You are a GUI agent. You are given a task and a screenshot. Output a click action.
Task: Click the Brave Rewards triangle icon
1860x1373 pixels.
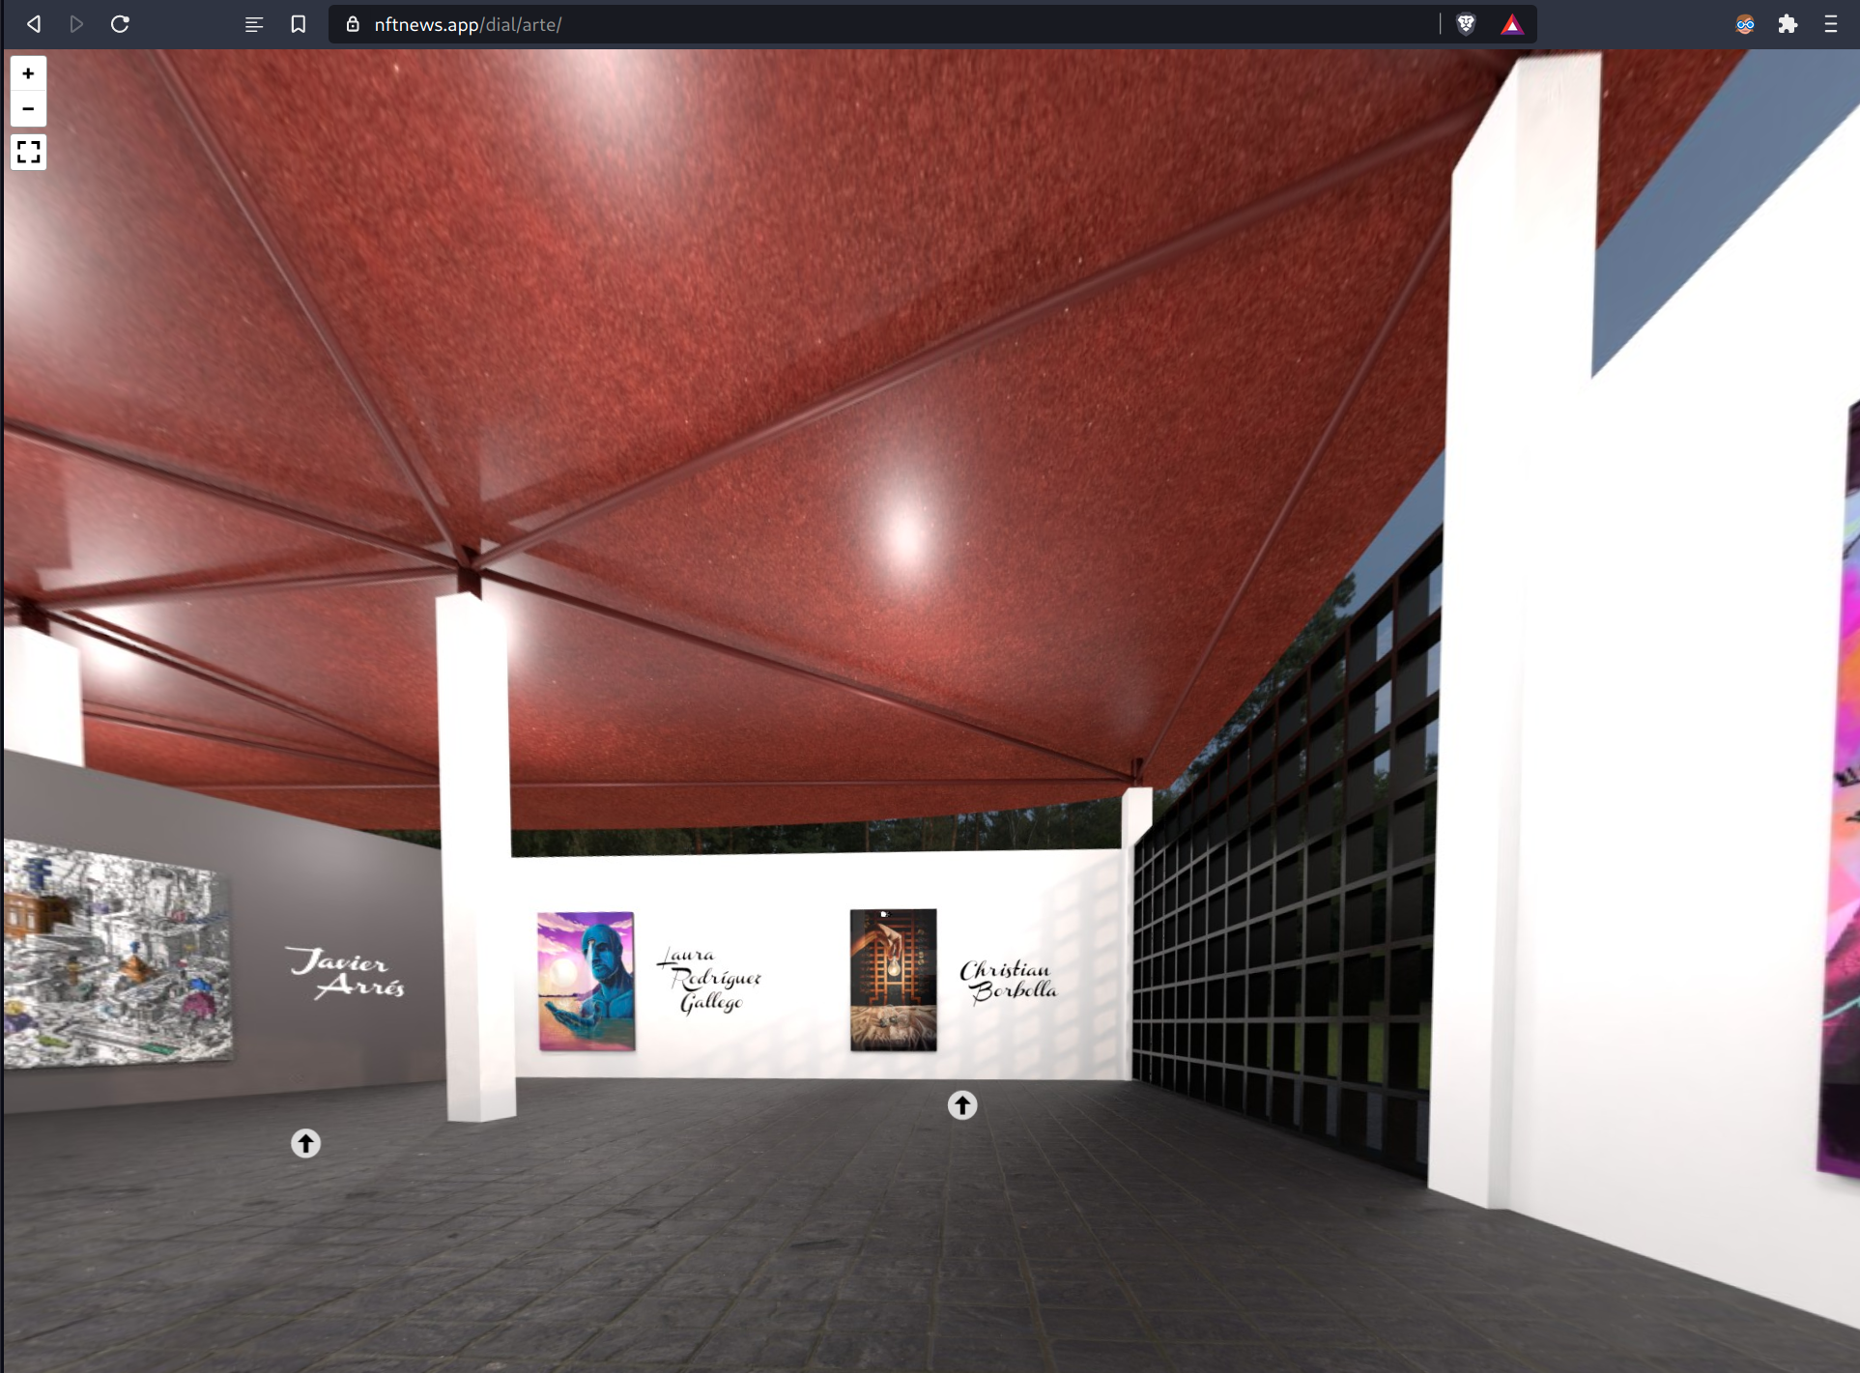click(x=1511, y=25)
